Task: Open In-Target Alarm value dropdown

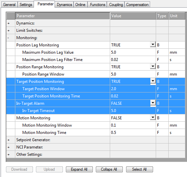Action: pyautogui.click(x=153, y=103)
